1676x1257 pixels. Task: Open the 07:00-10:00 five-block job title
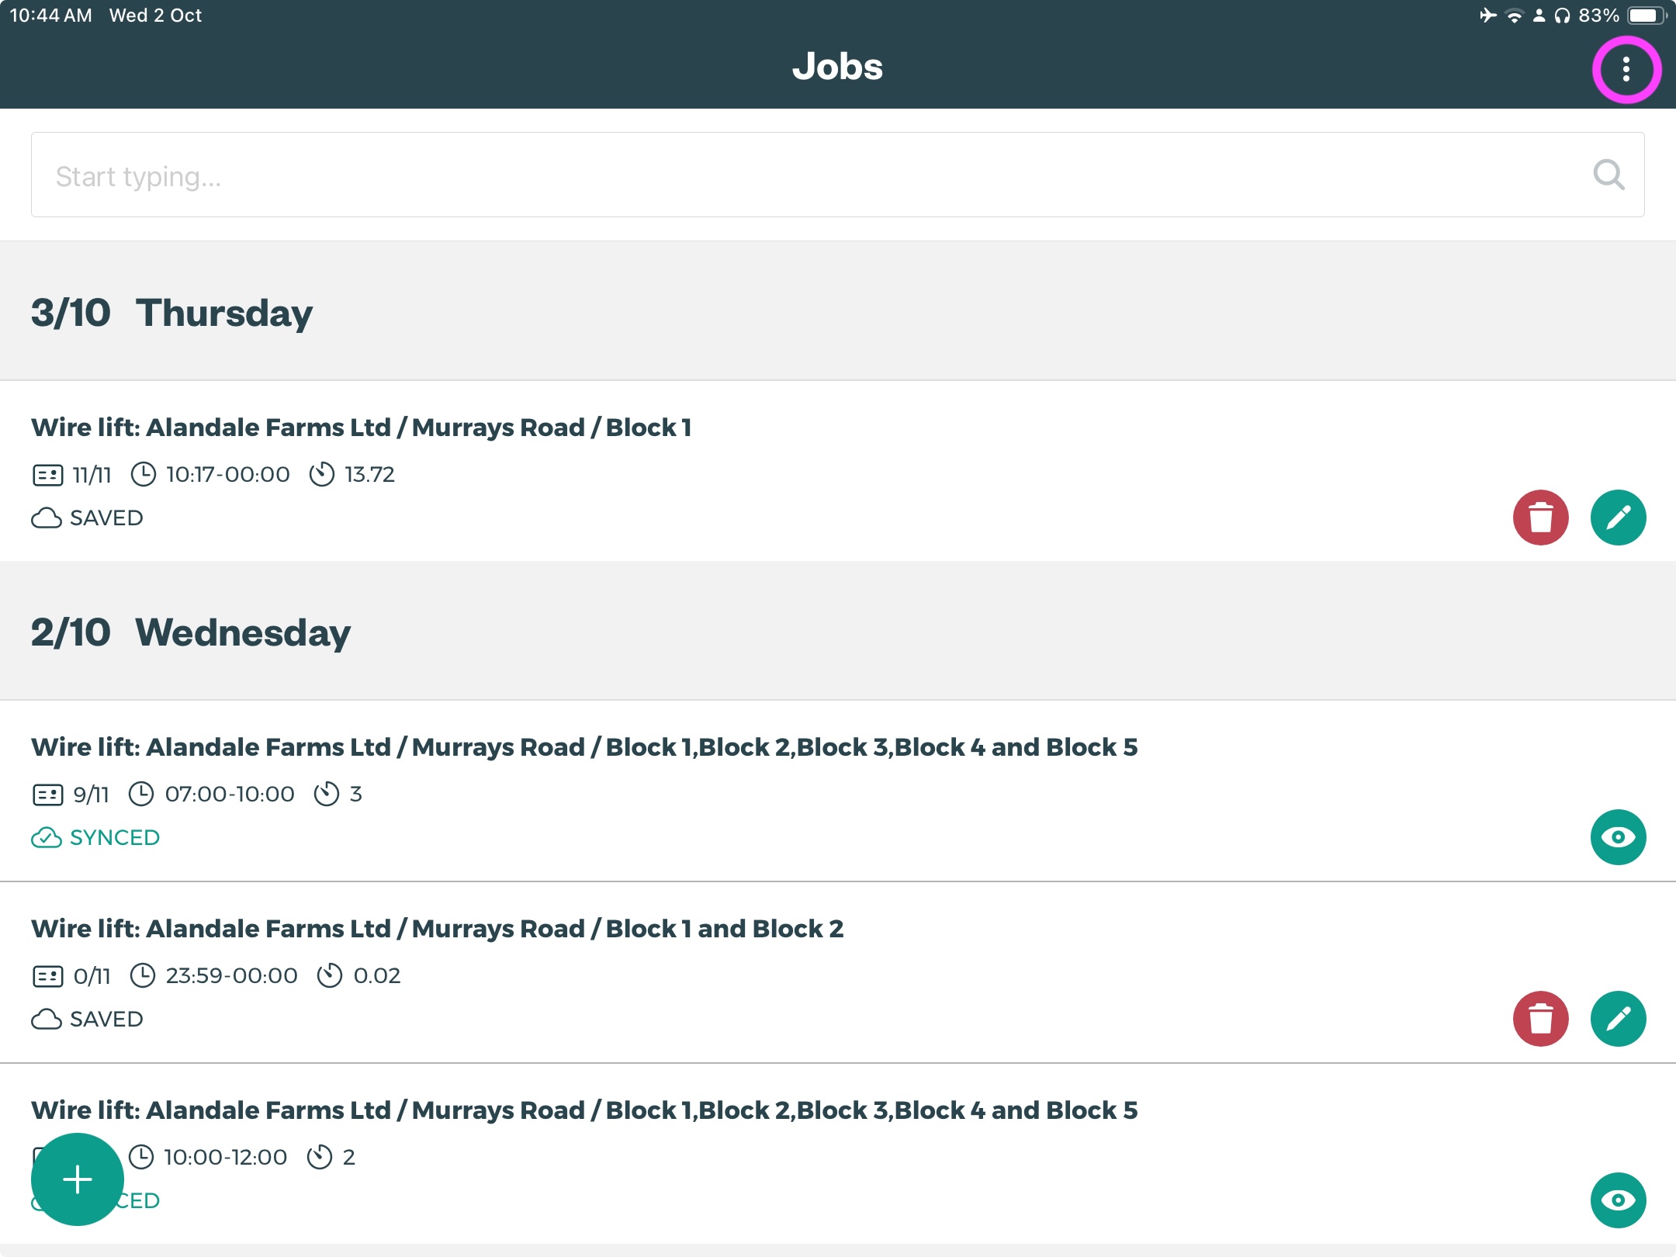coord(583,747)
